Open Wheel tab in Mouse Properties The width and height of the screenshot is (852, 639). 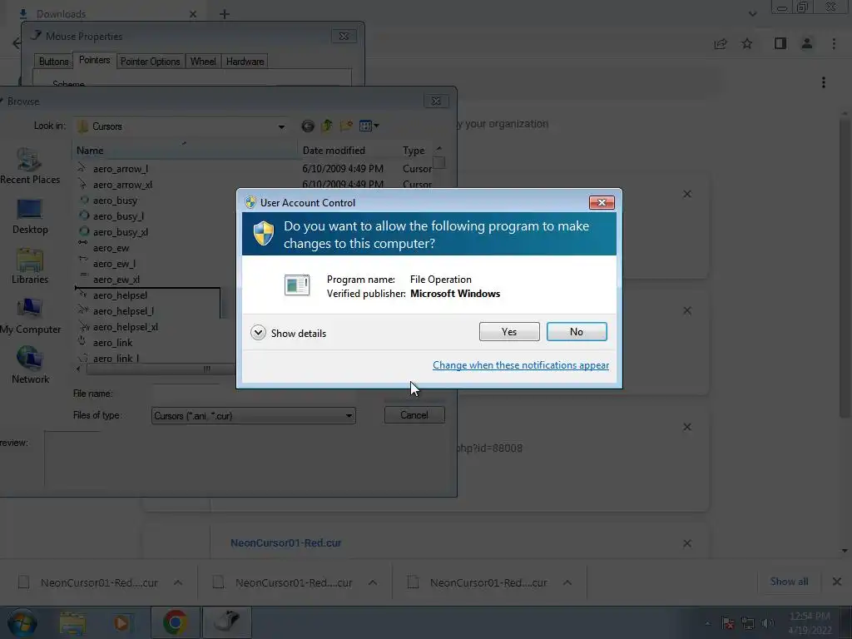(203, 62)
